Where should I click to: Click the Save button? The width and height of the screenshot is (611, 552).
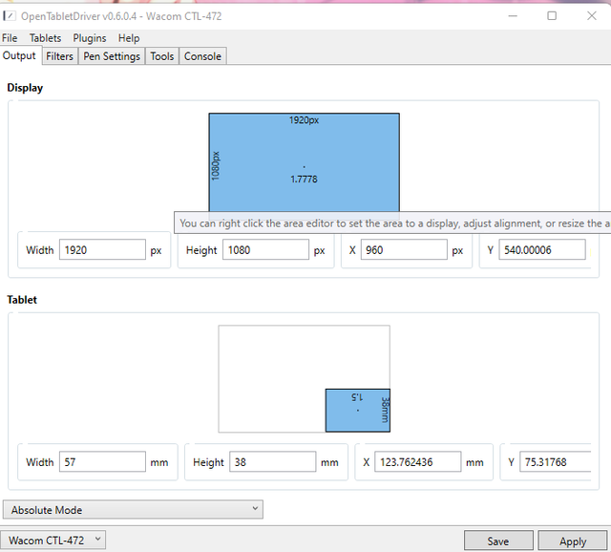pyautogui.click(x=498, y=541)
